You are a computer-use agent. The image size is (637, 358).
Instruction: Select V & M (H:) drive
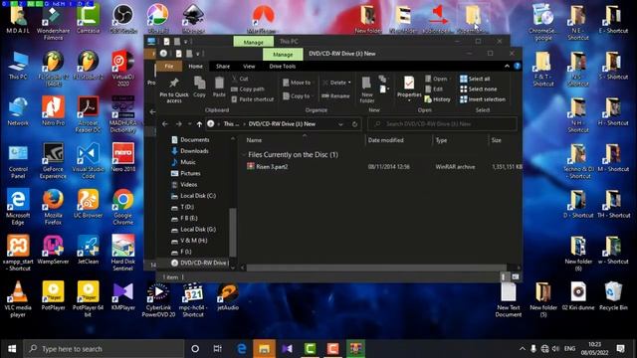pyautogui.click(x=189, y=241)
